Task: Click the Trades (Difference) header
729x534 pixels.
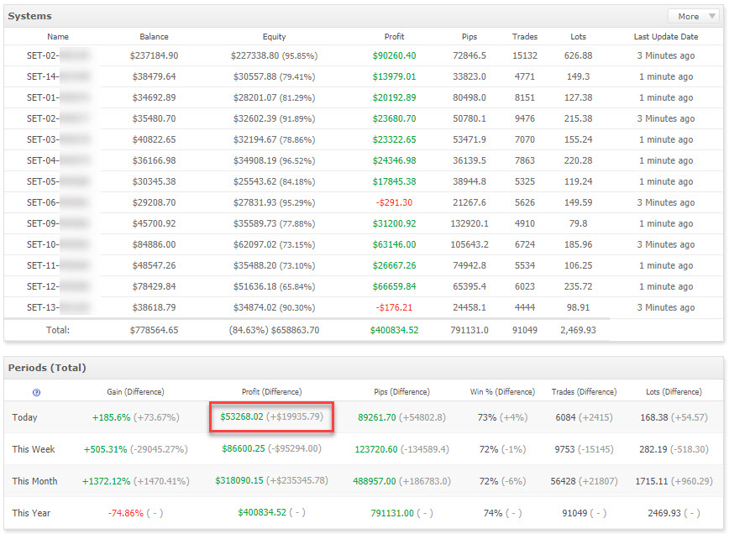Action: pyautogui.click(x=584, y=392)
